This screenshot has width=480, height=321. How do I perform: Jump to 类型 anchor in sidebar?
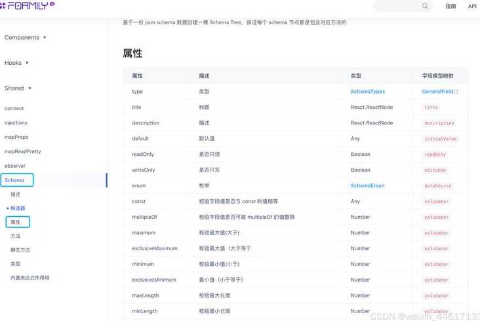pyautogui.click(x=15, y=263)
